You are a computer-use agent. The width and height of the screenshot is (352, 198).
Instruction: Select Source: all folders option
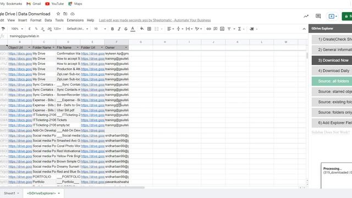click(x=332, y=81)
